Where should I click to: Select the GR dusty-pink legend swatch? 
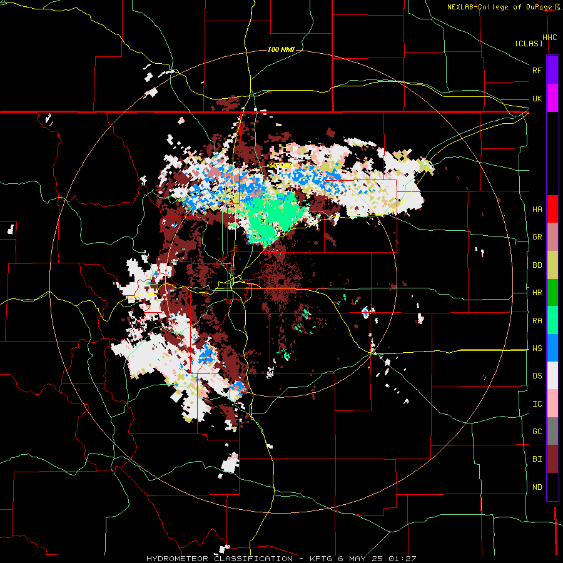coord(552,237)
